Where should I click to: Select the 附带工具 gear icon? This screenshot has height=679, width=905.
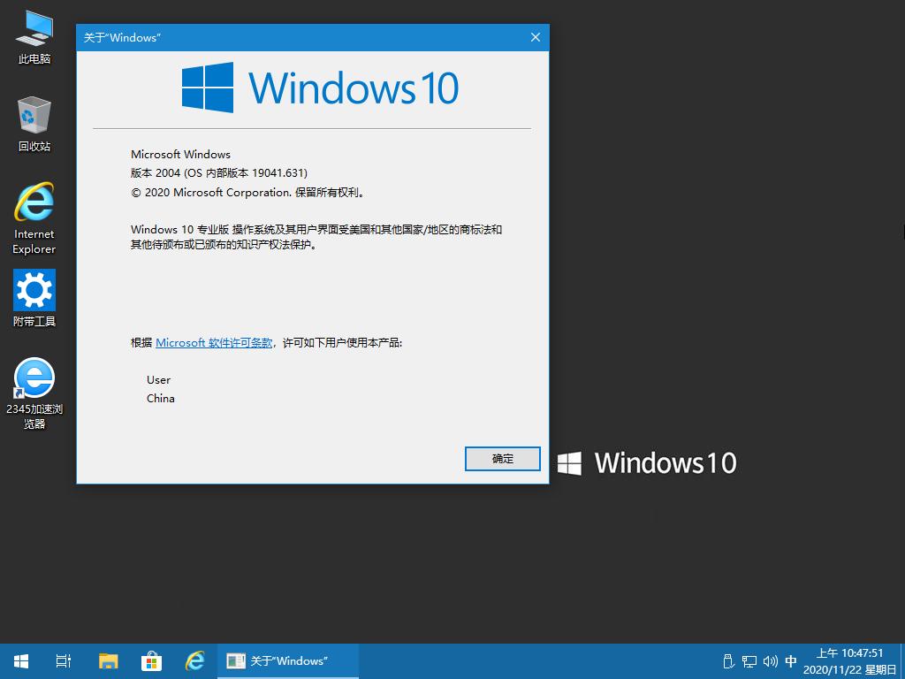(x=34, y=299)
